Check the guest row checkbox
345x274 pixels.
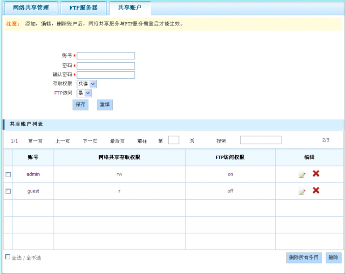pos(8,191)
